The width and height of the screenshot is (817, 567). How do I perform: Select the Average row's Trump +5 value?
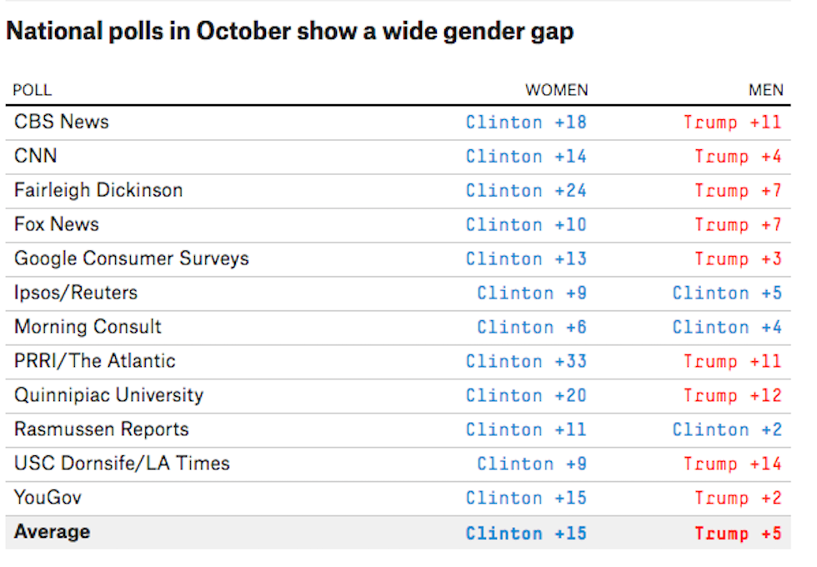coord(738,534)
